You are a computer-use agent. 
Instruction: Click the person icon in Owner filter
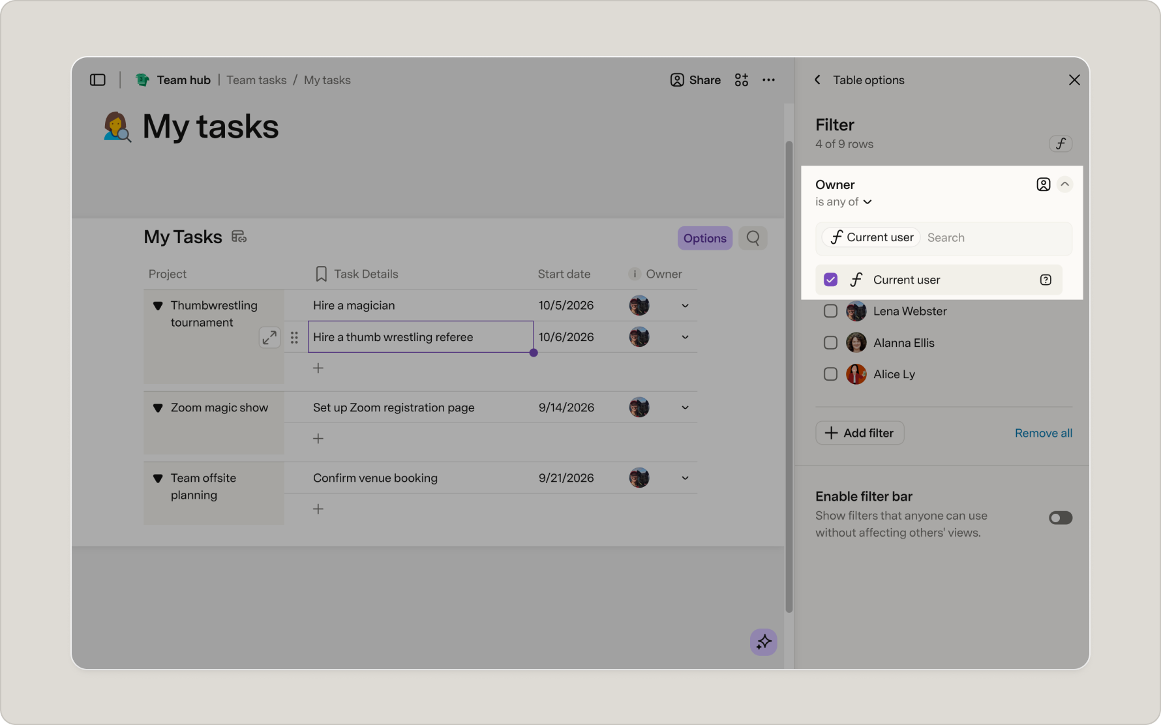(x=1044, y=185)
